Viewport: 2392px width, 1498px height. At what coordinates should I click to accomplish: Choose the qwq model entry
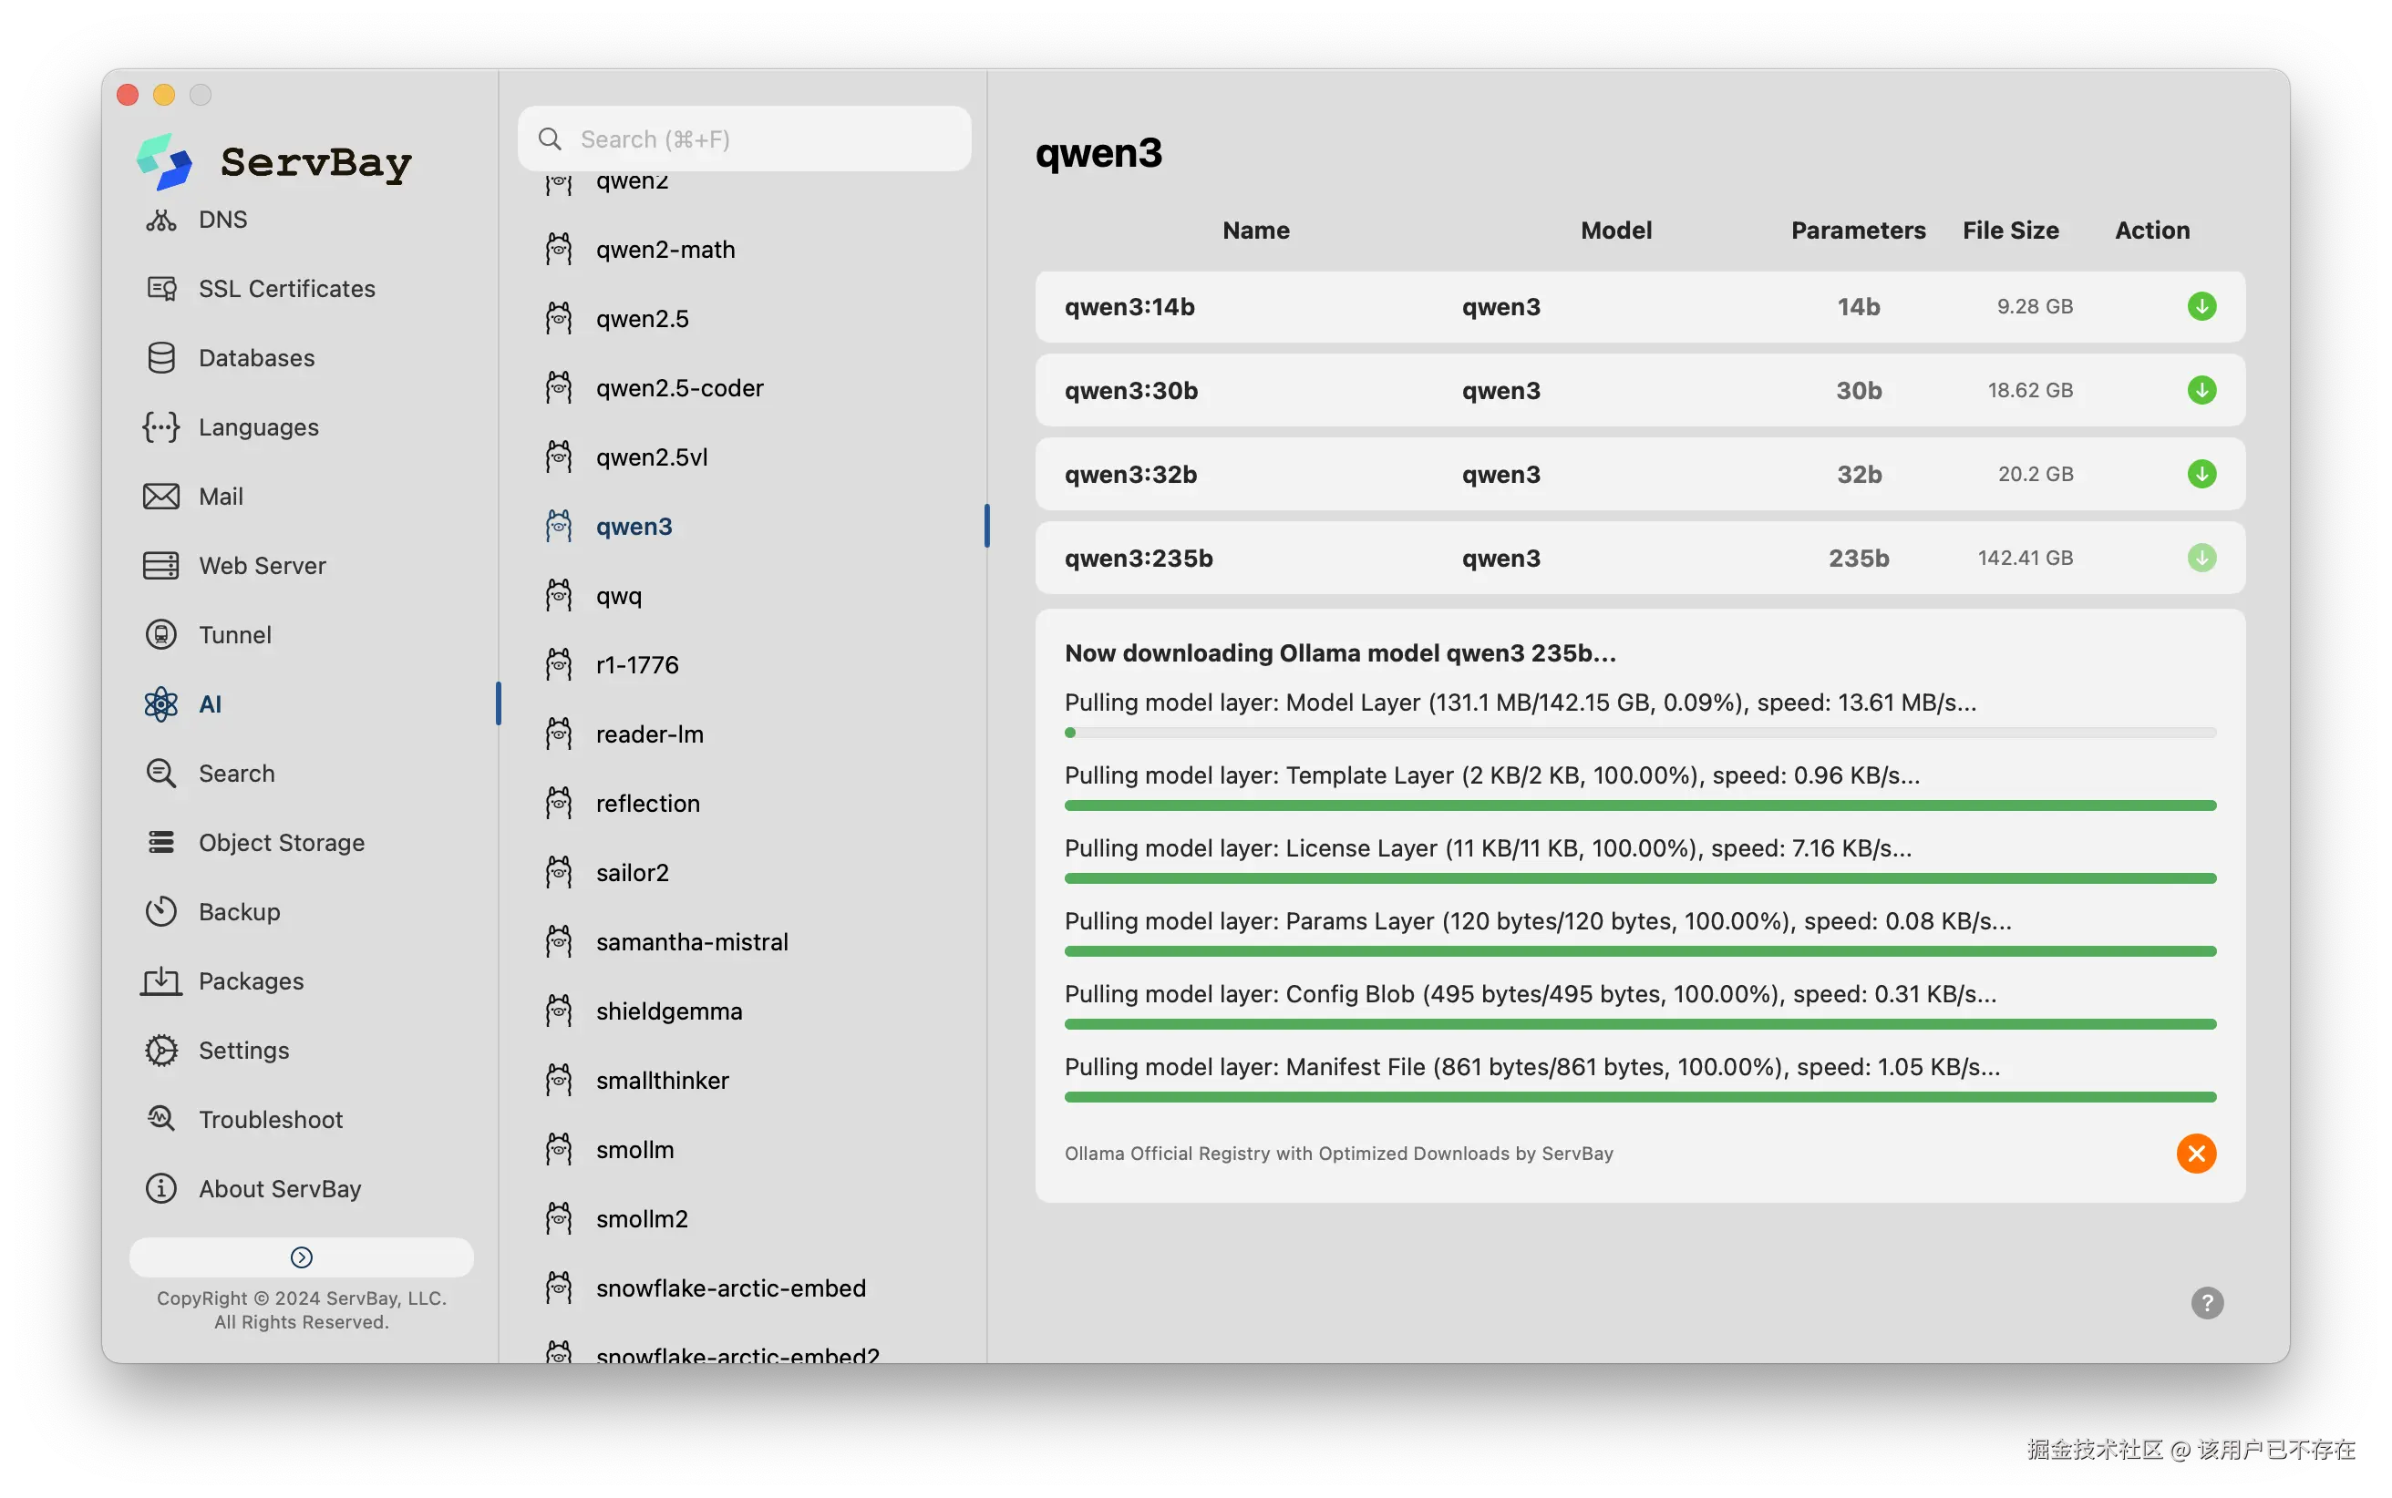tap(618, 597)
